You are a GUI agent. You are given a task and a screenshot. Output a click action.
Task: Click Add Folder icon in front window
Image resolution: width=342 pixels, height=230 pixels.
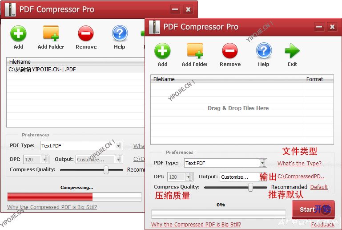tap(195, 51)
